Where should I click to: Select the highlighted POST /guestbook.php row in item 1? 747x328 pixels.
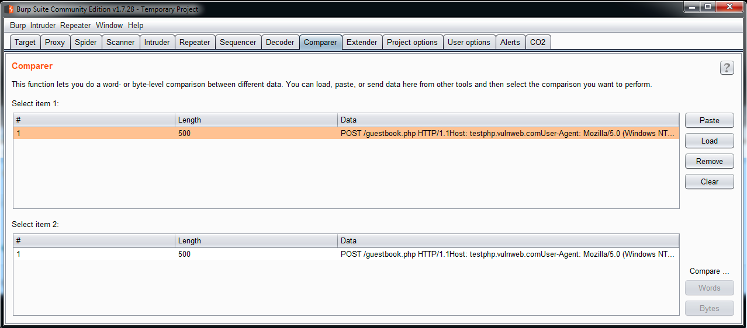346,133
